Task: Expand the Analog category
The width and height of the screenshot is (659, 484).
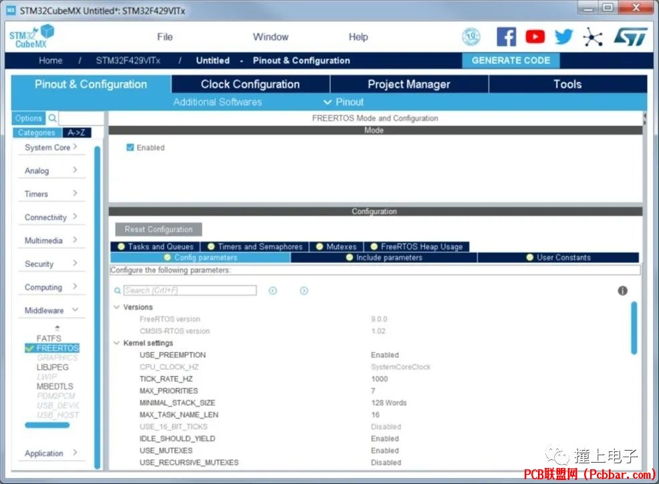Action: [51, 170]
